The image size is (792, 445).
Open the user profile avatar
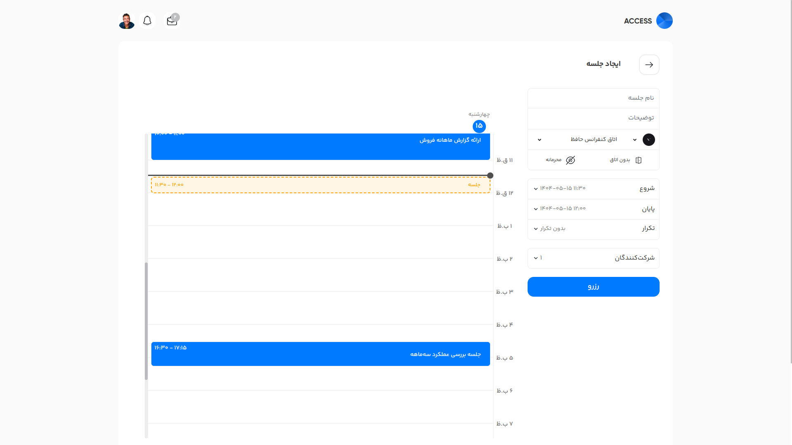[x=127, y=21]
